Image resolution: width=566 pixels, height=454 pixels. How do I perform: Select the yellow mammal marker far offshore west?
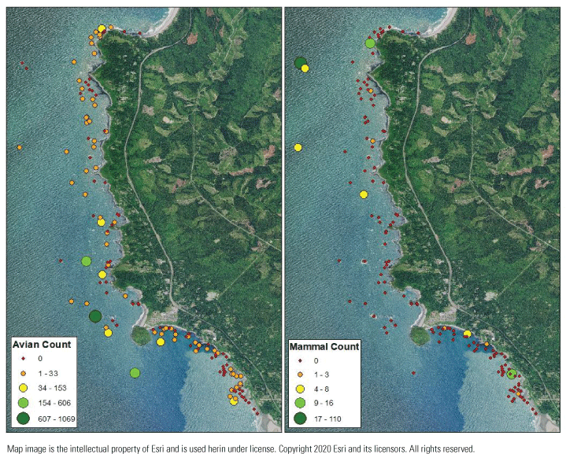pos(298,147)
